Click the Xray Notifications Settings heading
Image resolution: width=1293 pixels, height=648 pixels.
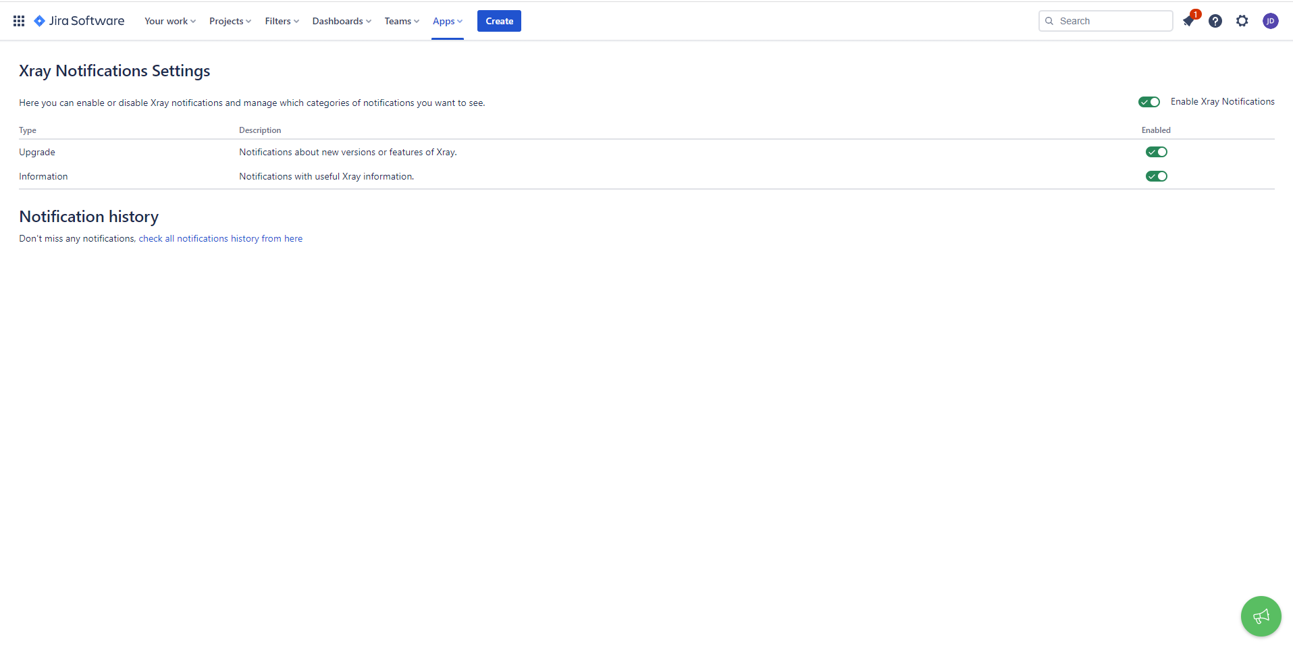[x=115, y=71]
